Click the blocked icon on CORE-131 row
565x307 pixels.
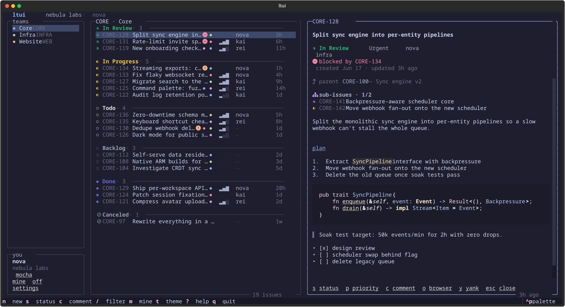tap(205, 42)
